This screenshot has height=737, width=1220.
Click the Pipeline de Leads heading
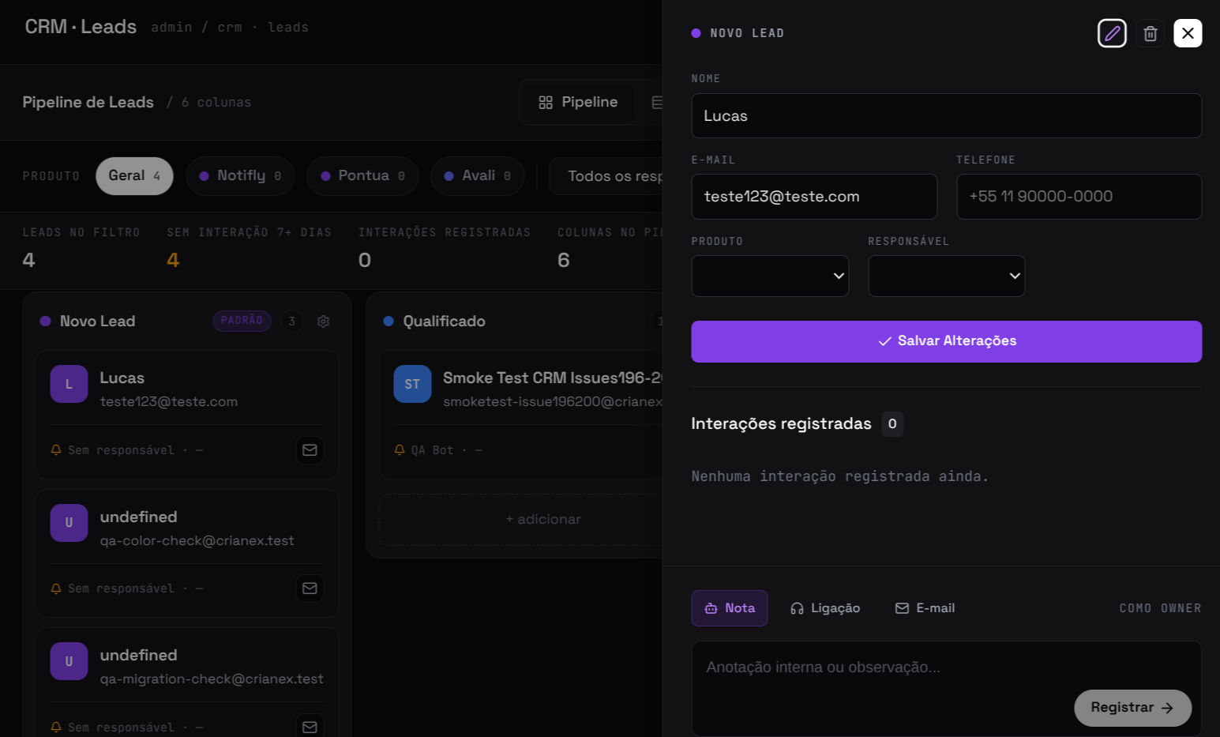[88, 103]
